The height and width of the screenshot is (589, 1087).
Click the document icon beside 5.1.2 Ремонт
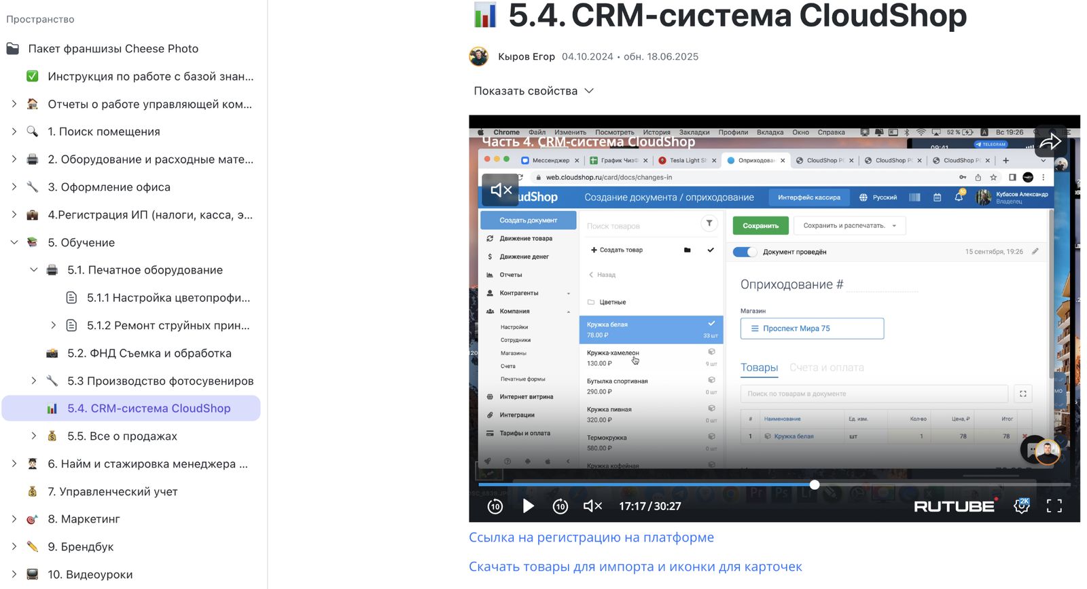pyautogui.click(x=71, y=326)
